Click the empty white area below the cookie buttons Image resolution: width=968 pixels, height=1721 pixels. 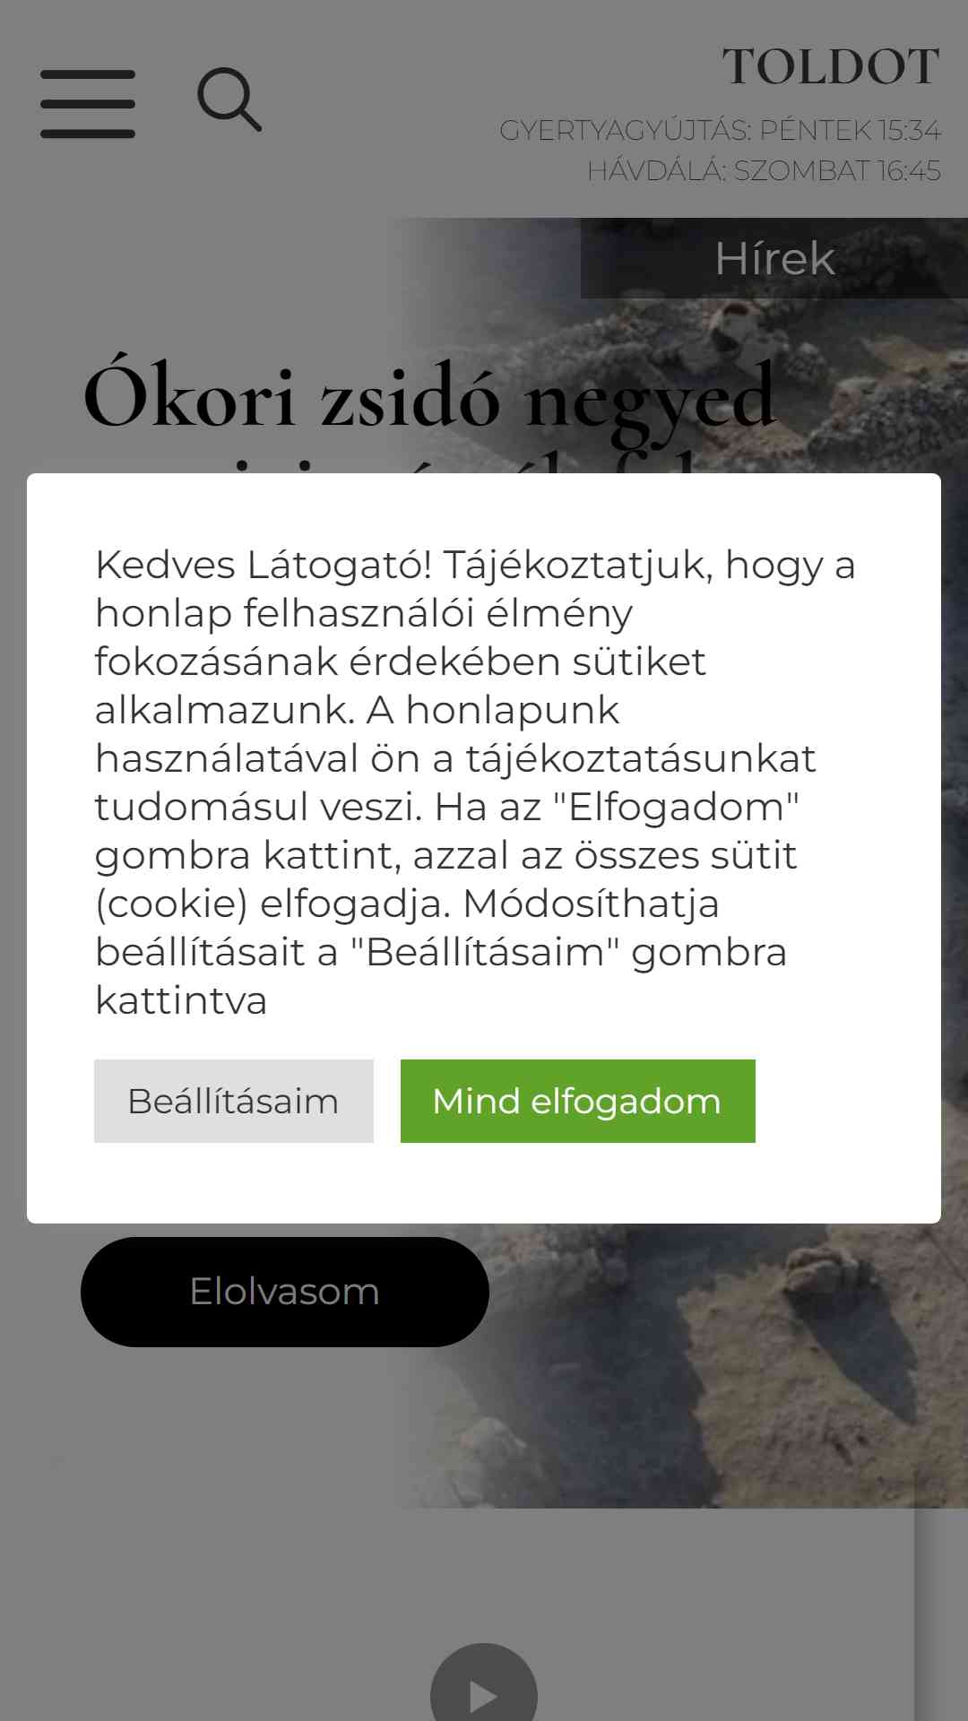click(x=484, y=1183)
